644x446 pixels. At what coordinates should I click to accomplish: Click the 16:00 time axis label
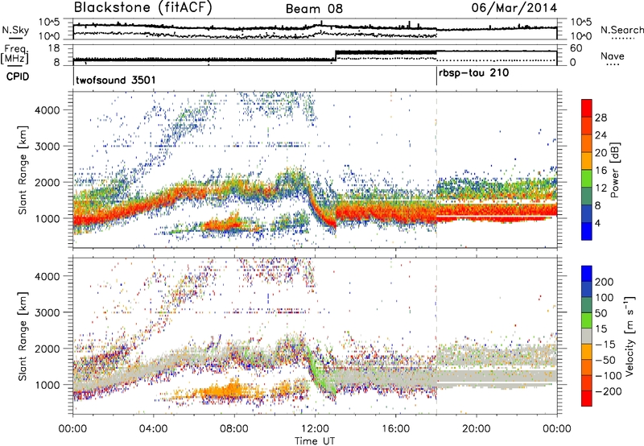pos(395,429)
